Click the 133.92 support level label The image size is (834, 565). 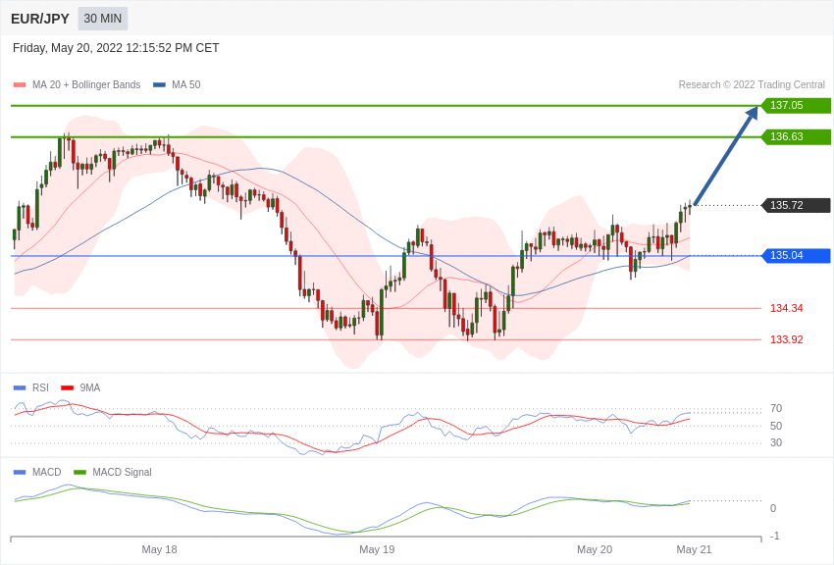[787, 339]
